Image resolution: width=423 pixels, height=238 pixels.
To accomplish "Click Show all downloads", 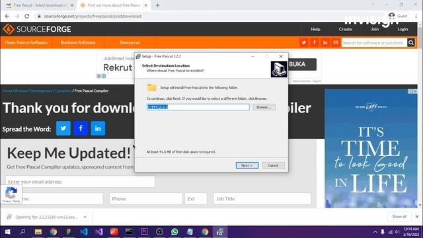I will (x=399, y=217).
